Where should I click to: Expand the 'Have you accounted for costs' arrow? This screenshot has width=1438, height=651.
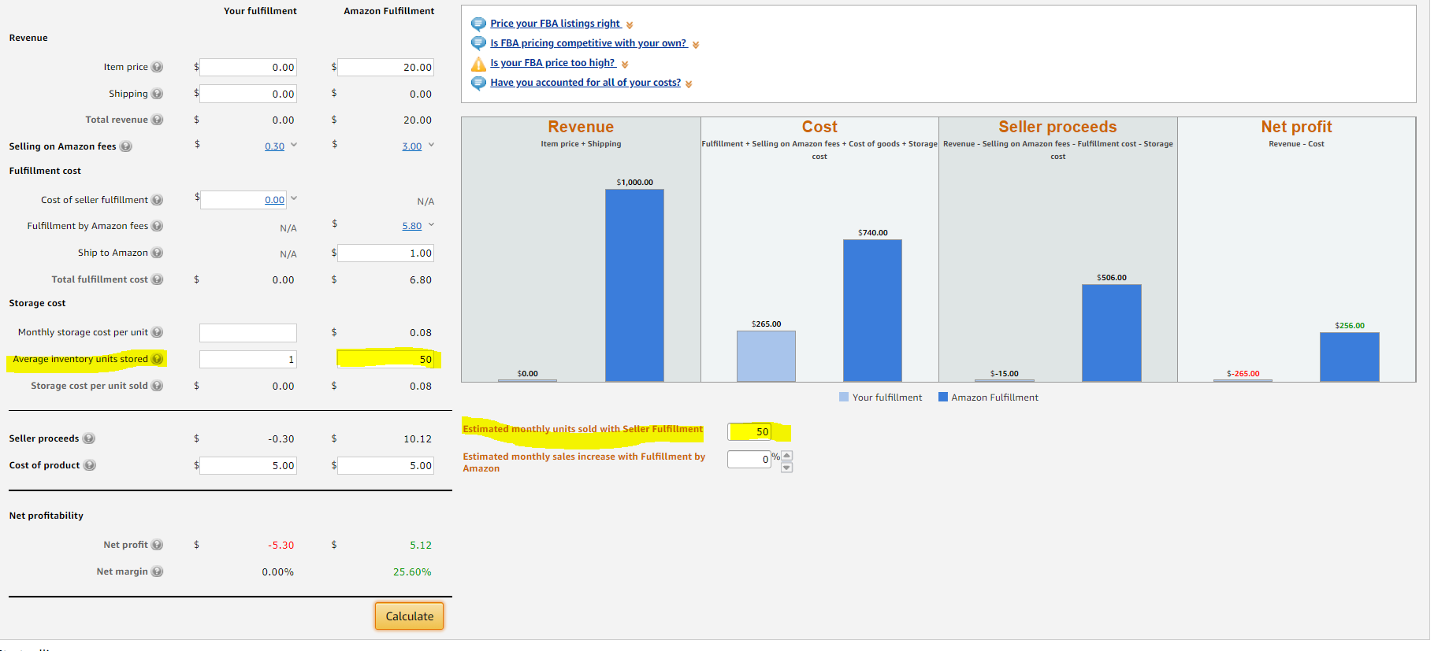(x=689, y=84)
